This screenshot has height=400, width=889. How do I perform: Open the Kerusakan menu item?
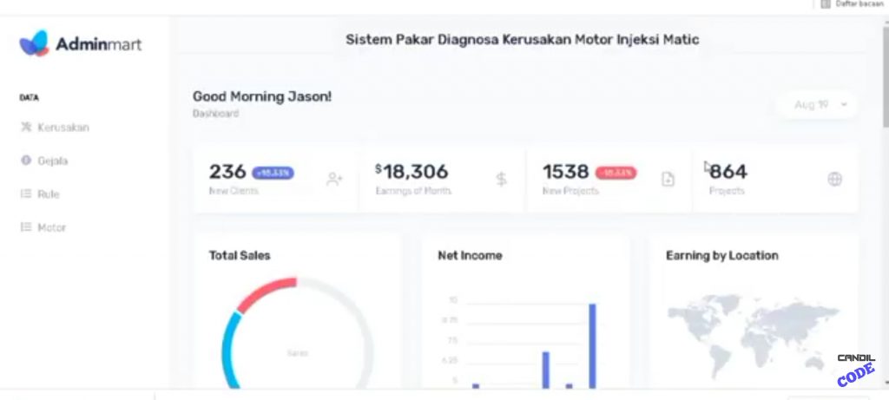[x=63, y=128]
